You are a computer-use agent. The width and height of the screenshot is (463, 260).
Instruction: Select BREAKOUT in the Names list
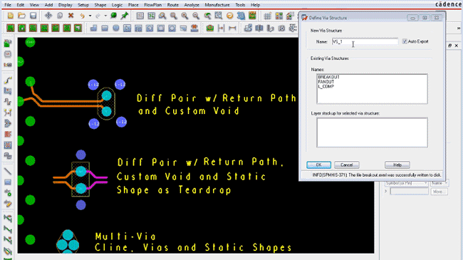click(x=328, y=77)
